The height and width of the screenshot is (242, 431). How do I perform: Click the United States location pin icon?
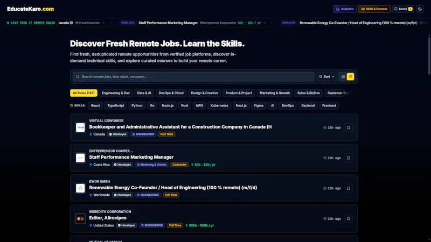click(91, 225)
